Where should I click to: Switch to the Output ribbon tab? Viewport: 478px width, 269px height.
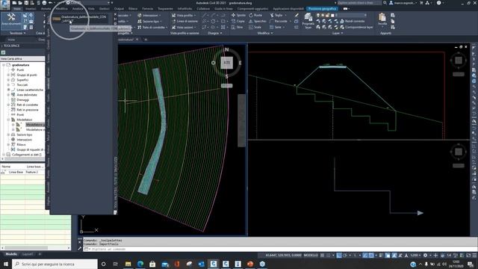[119, 9]
